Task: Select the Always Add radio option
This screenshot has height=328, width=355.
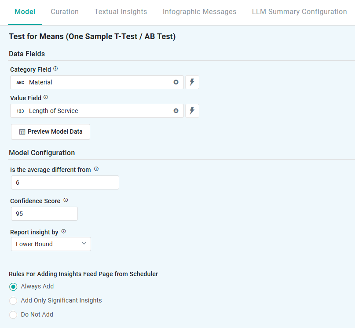Action: [x=14, y=287]
